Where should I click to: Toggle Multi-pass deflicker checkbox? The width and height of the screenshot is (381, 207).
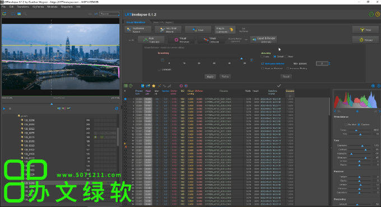[x=262, y=64]
